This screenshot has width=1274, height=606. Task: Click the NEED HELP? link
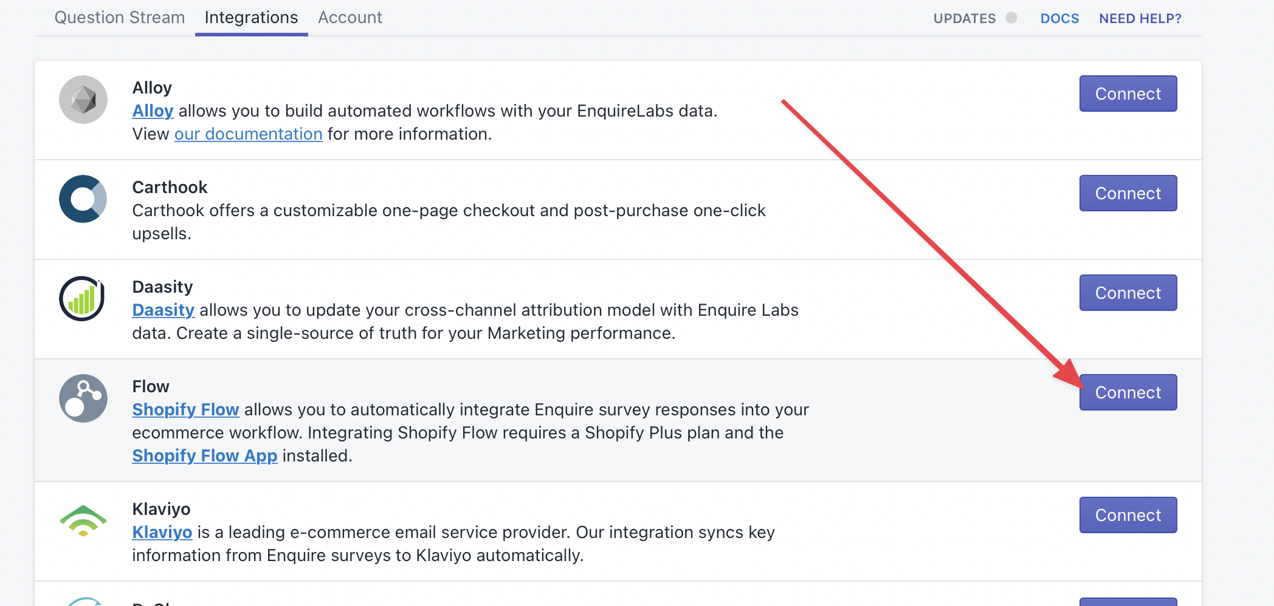pos(1140,18)
